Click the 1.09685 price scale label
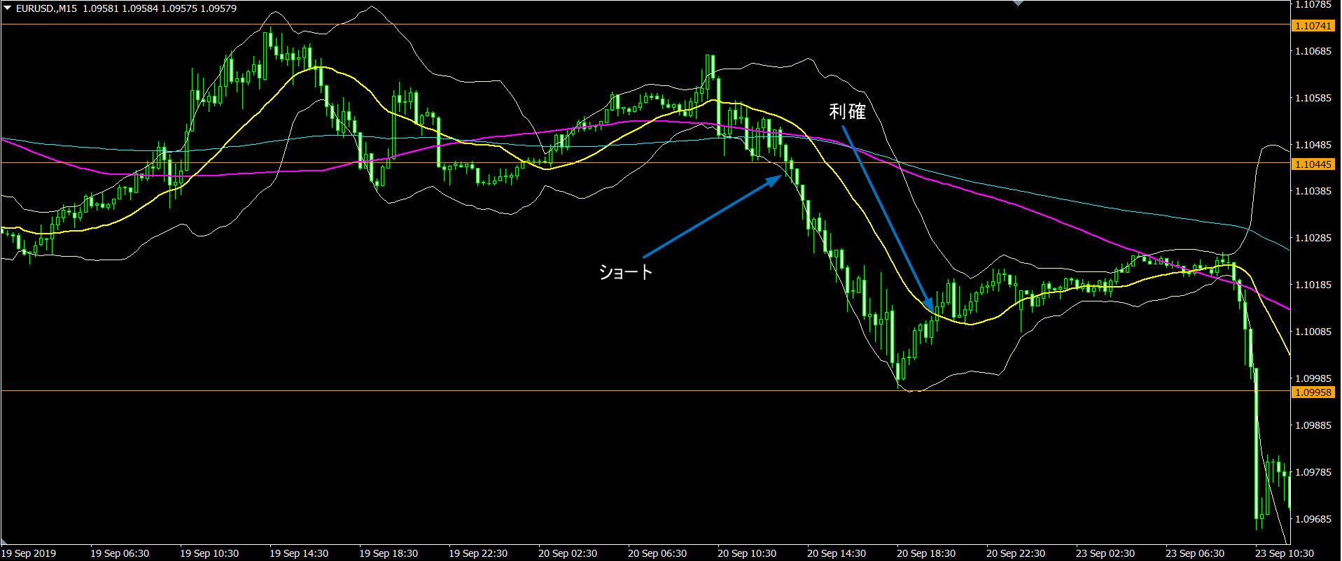The height and width of the screenshot is (561, 1342). pos(1313,519)
